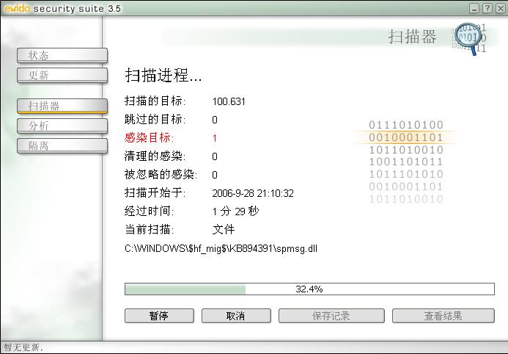The width and height of the screenshot is (508, 354).
Task: Open the 隔离 (Quarantine) section
Action: tap(62, 145)
